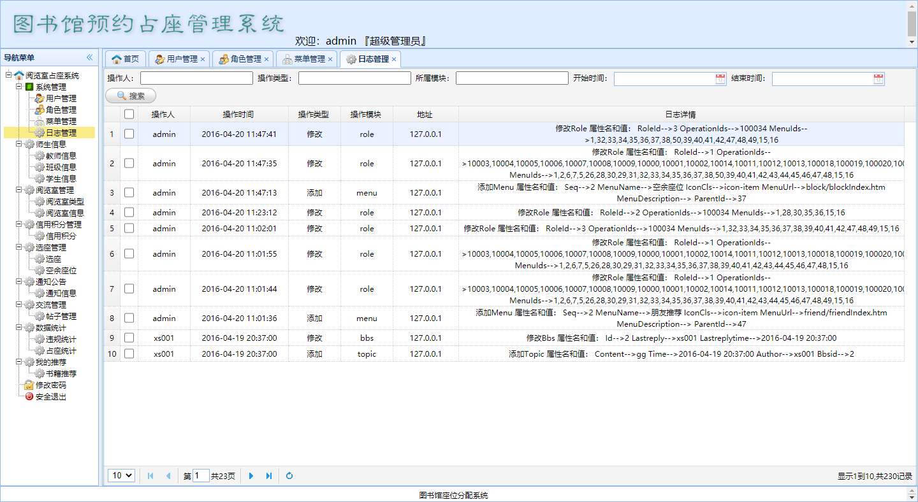The image size is (918, 502).
Task: Open the page size dropdown showing 10
Action: (x=121, y=475)
